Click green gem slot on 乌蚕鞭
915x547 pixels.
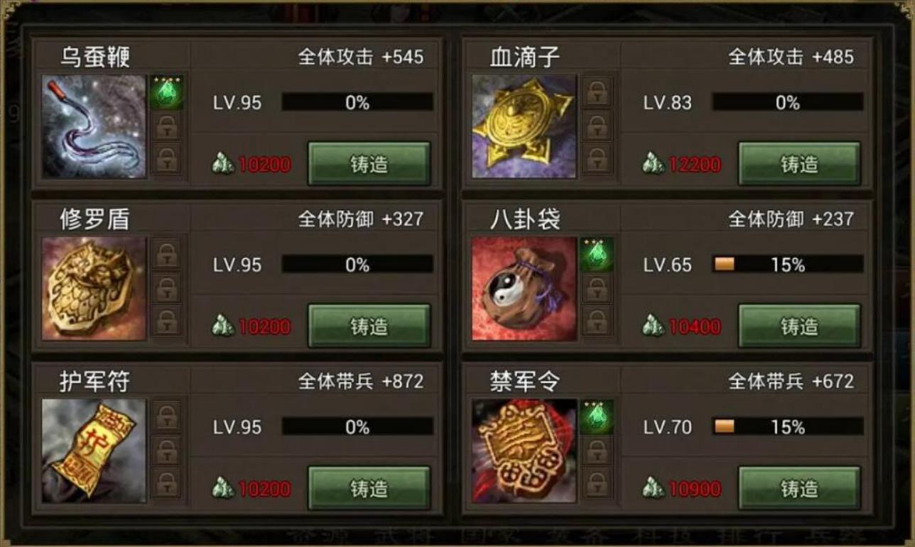[167, 92]
